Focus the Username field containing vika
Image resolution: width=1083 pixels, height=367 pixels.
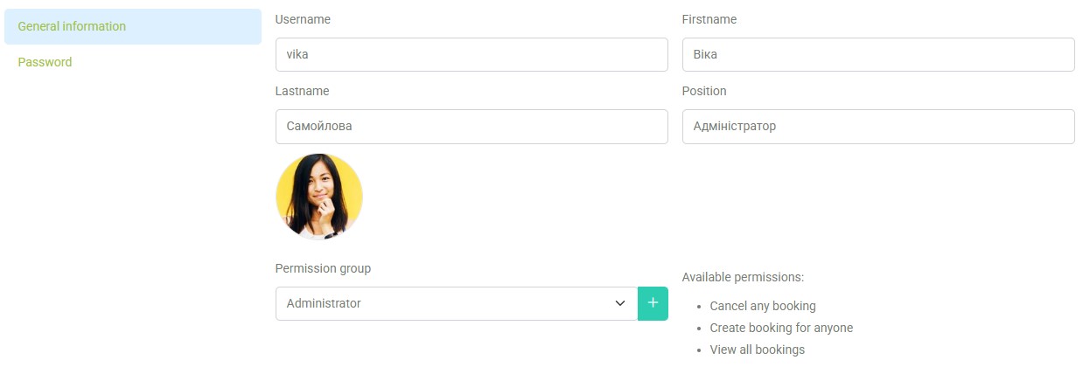coord(471,54)
